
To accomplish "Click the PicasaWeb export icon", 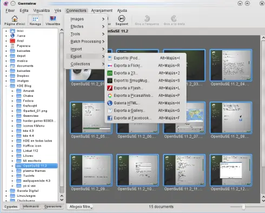I will point(110,96).
